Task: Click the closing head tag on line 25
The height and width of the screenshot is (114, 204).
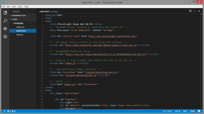Action: pyautogui.click(x=49, y=87)
